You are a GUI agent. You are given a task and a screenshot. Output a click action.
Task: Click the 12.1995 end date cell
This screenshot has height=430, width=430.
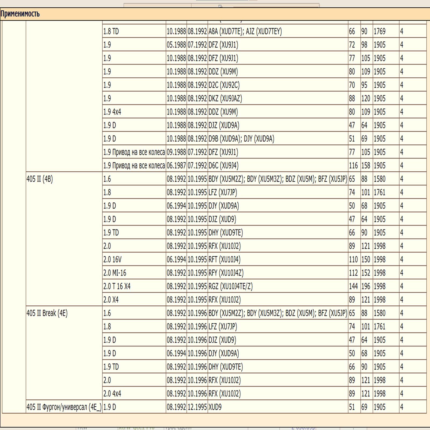pyautogui.click(x=197, y=407)
